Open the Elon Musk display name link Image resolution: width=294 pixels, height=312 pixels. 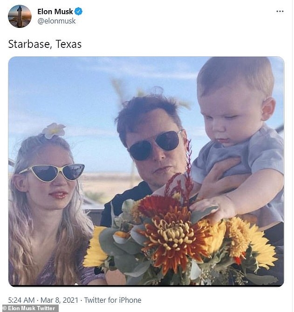[x=55, y=12]
